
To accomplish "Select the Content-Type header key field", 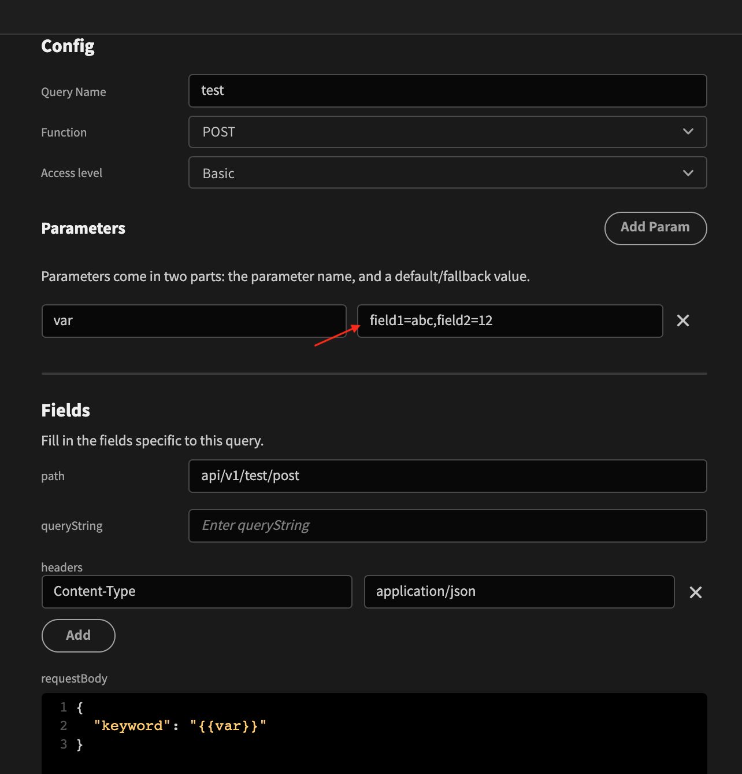I will pos(196,591).
